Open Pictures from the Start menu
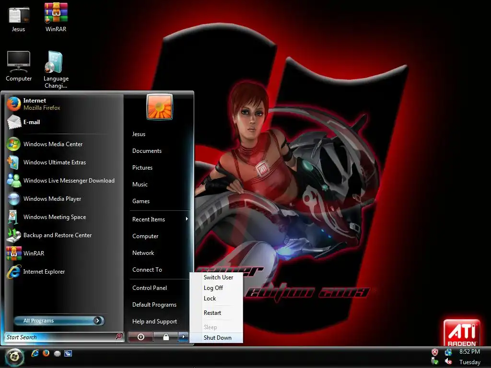 tap(142, 168)
